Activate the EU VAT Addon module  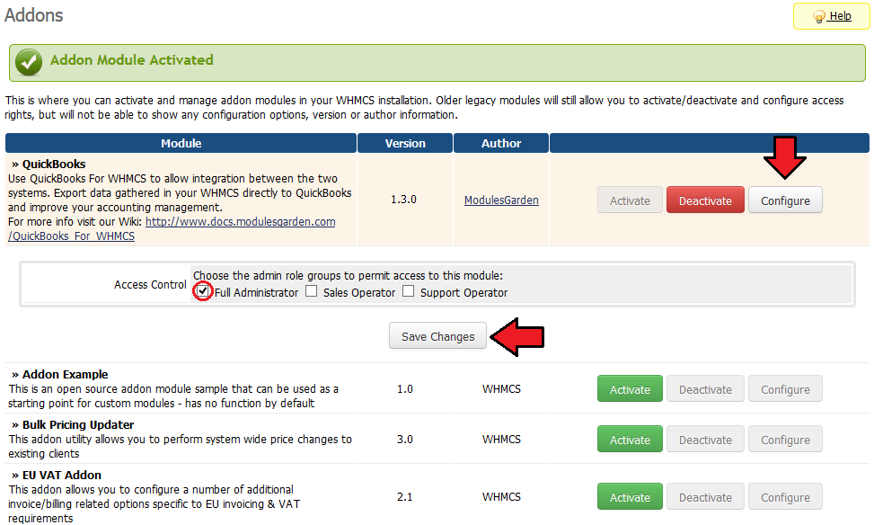pyautogui.click(x=630, y=496)
